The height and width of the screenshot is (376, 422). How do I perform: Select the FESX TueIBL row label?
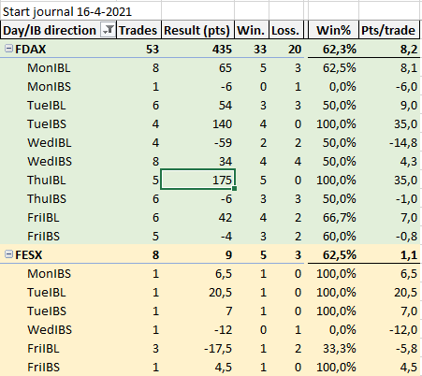click(x=47, y=292)
